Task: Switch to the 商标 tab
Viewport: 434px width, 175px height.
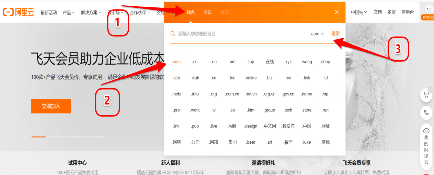Action: (208, 12)
